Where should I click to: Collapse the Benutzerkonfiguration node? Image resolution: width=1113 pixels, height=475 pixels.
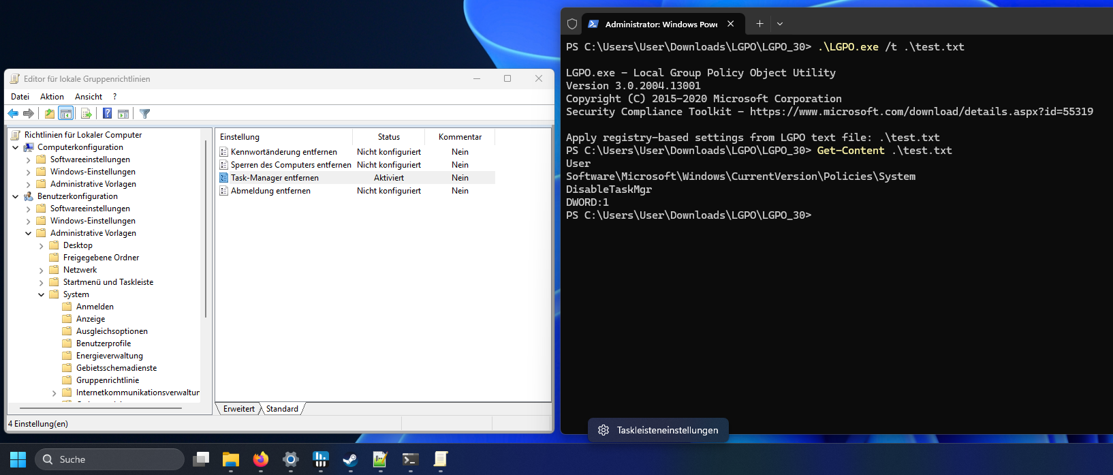pos(16,196)
